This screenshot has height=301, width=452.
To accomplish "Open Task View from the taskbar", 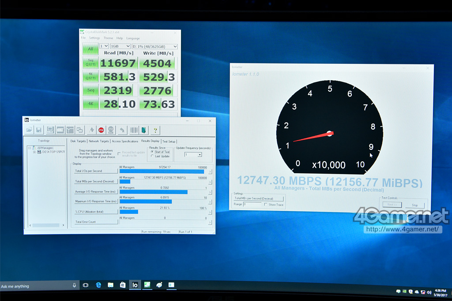I will 86,285.
